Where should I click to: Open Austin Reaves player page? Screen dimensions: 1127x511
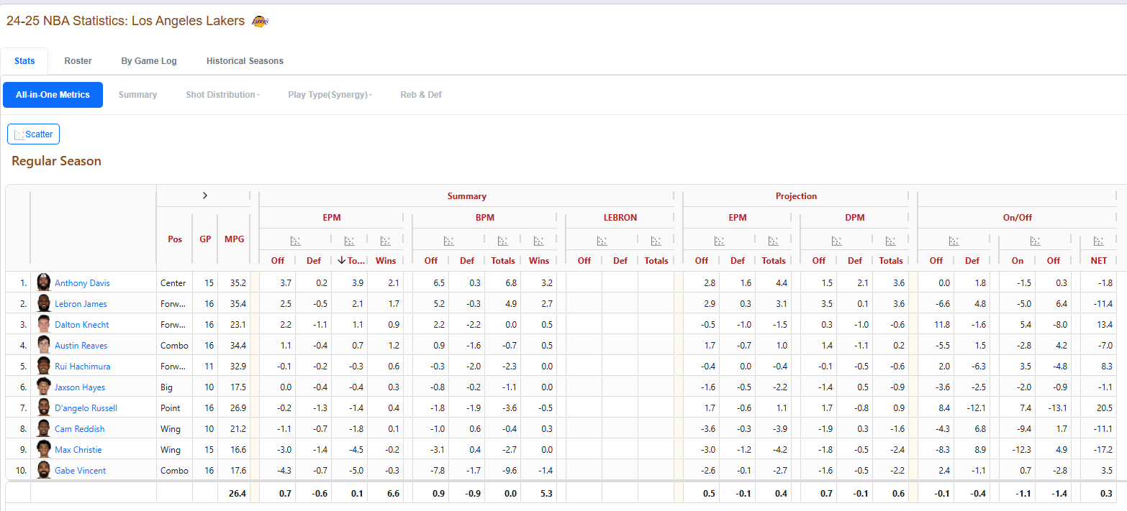pos(81,346)
